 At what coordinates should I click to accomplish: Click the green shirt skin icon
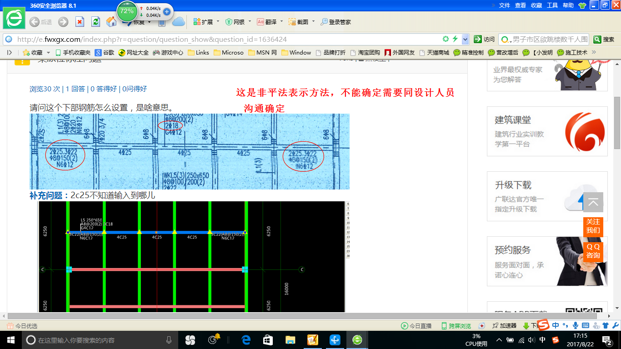coord(582,5)
